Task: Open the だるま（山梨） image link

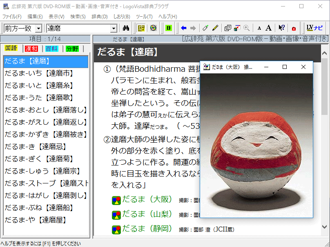Action: pos(147,214)
